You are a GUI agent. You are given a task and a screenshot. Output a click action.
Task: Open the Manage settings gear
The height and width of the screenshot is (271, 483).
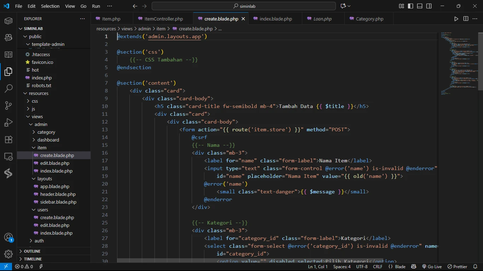(x=8, y=254)
